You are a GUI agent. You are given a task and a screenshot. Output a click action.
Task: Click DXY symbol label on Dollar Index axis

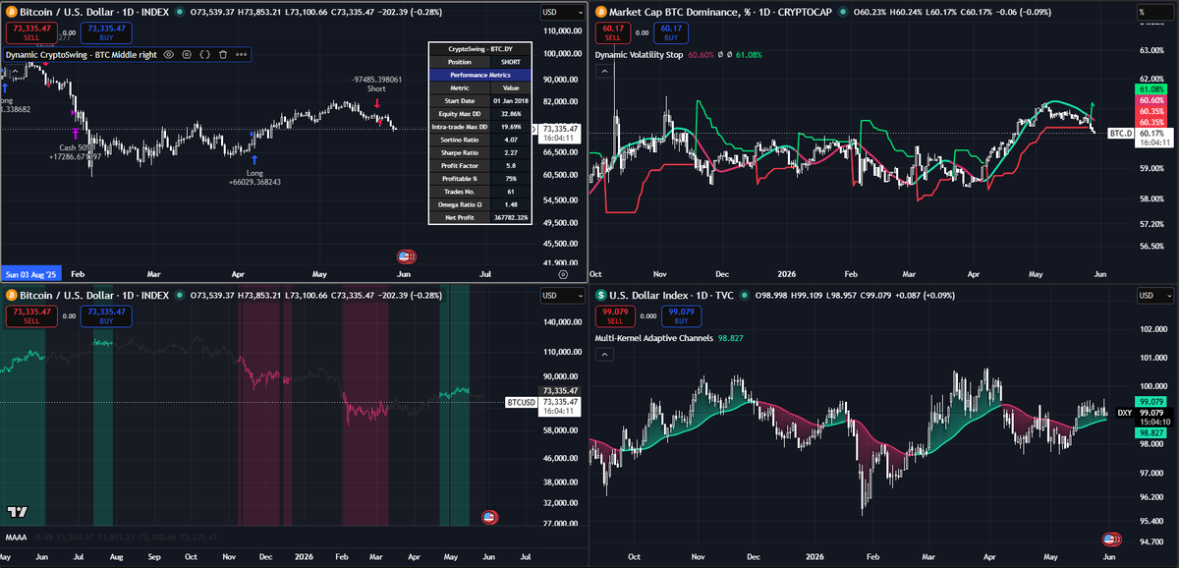pos(1125,413)
